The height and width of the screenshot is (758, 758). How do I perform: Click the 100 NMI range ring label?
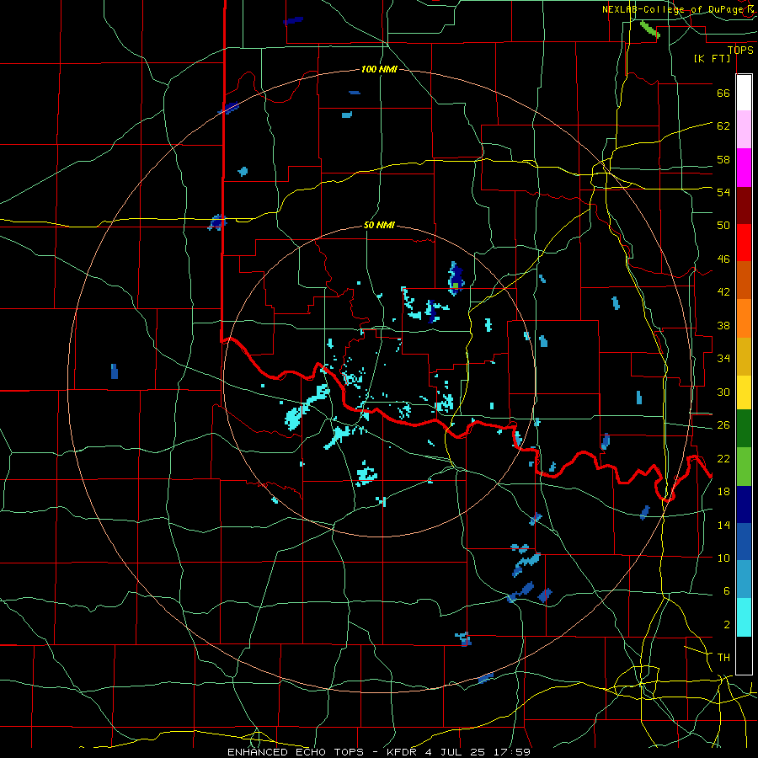pos(379,69)
